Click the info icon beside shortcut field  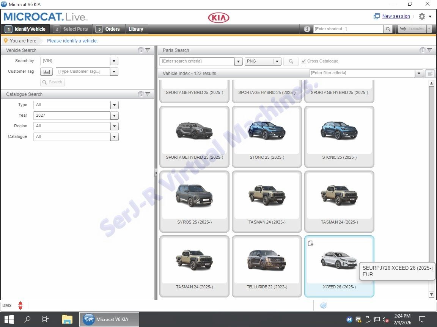(x=307, y=29)
